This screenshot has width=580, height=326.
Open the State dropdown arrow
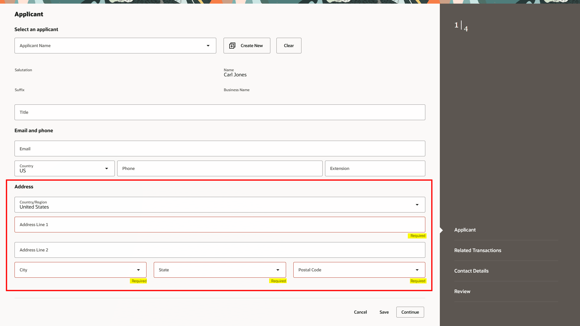coord(278,270)
